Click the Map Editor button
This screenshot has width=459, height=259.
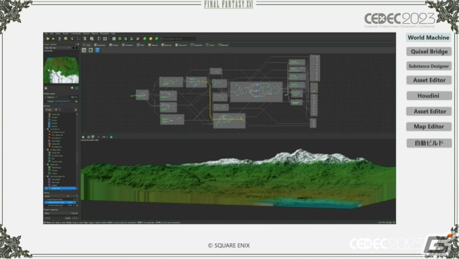(x=429, y=127)
